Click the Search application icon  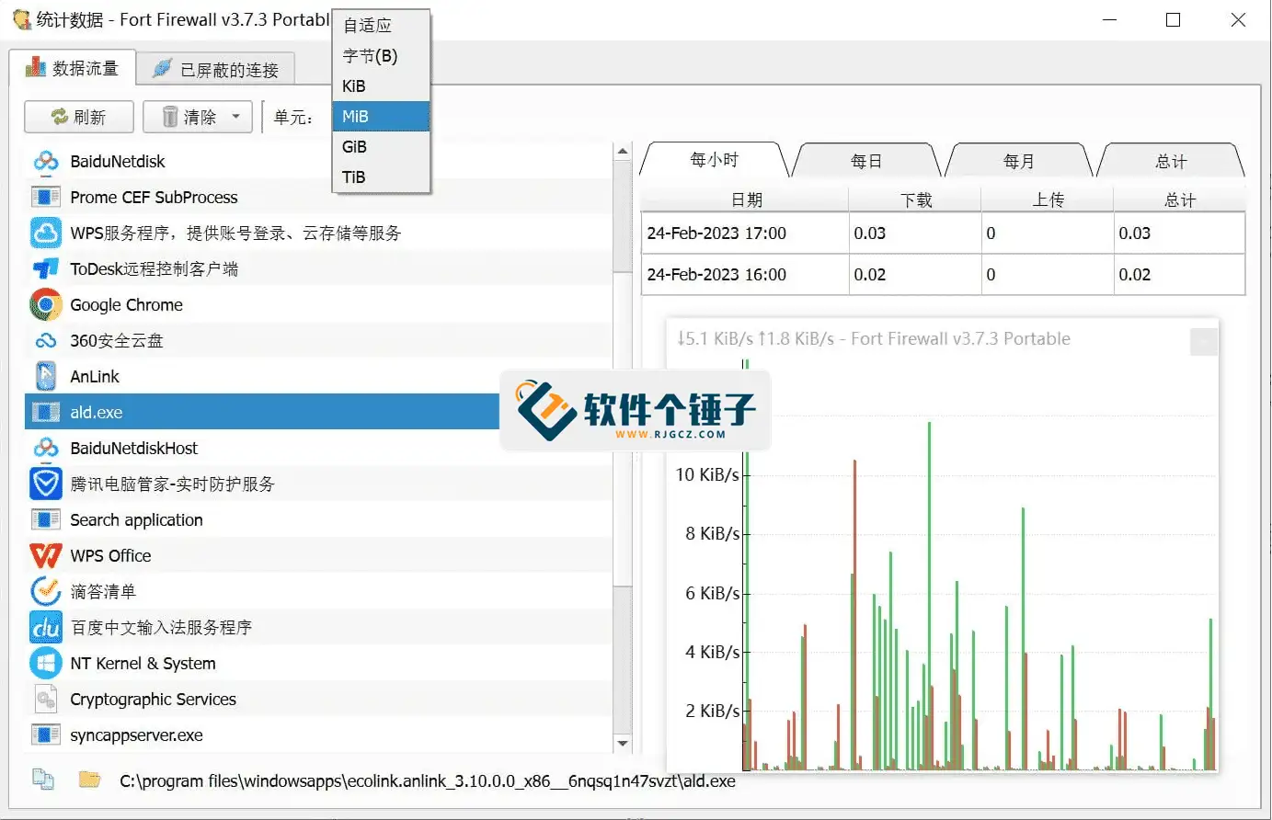[x=46, y=519]
